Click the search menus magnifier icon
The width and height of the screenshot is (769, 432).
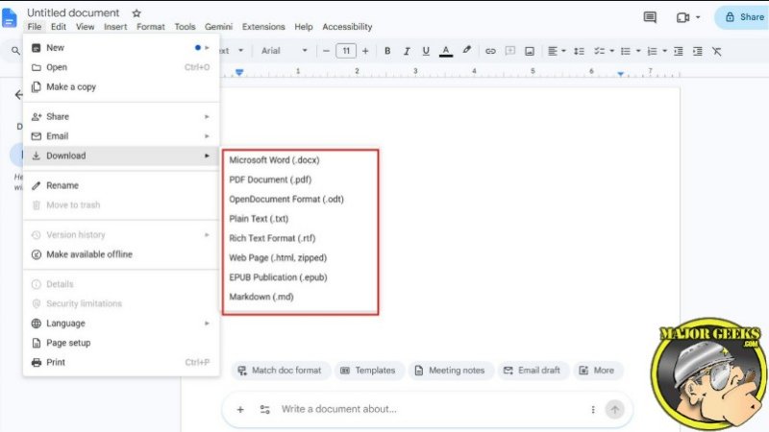pos(15,51)
